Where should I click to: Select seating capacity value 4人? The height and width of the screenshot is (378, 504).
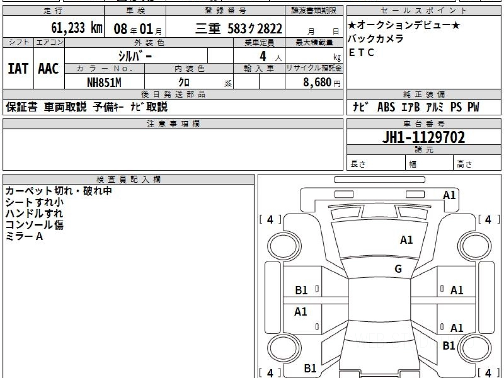tap(271, 56)
